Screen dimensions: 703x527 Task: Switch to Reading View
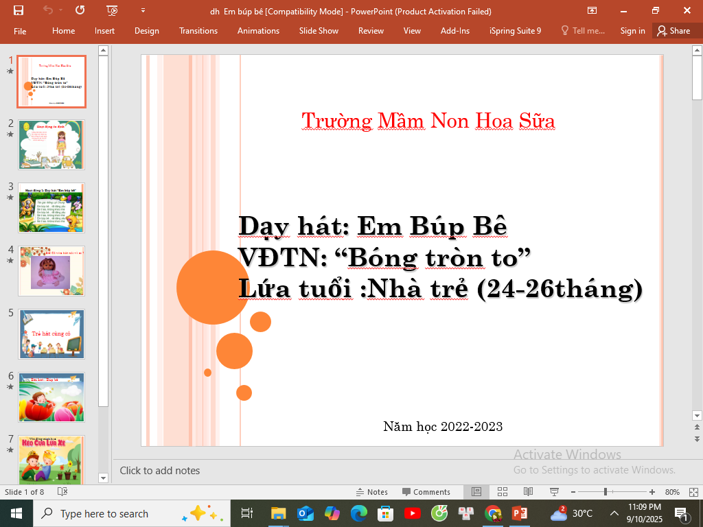point(528,492)
